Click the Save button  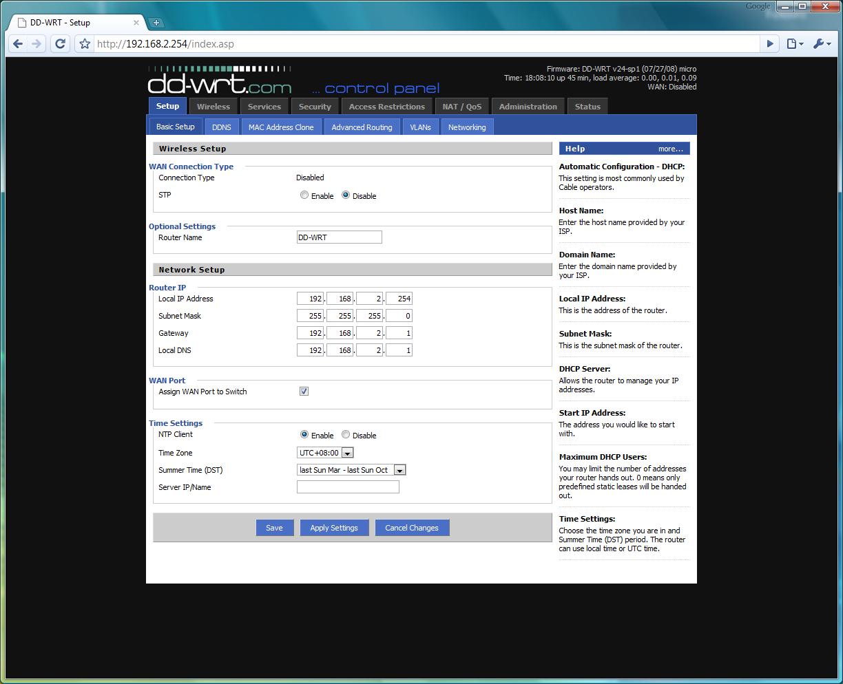274,528
